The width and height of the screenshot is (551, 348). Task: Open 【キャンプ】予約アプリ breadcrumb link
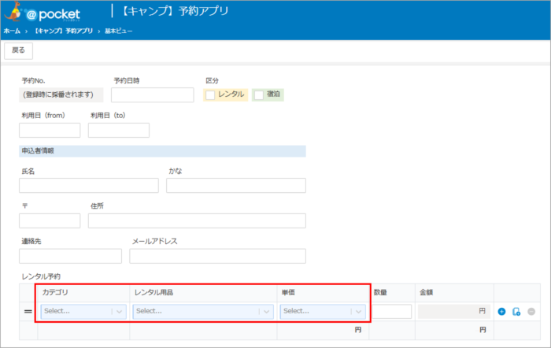64,31
